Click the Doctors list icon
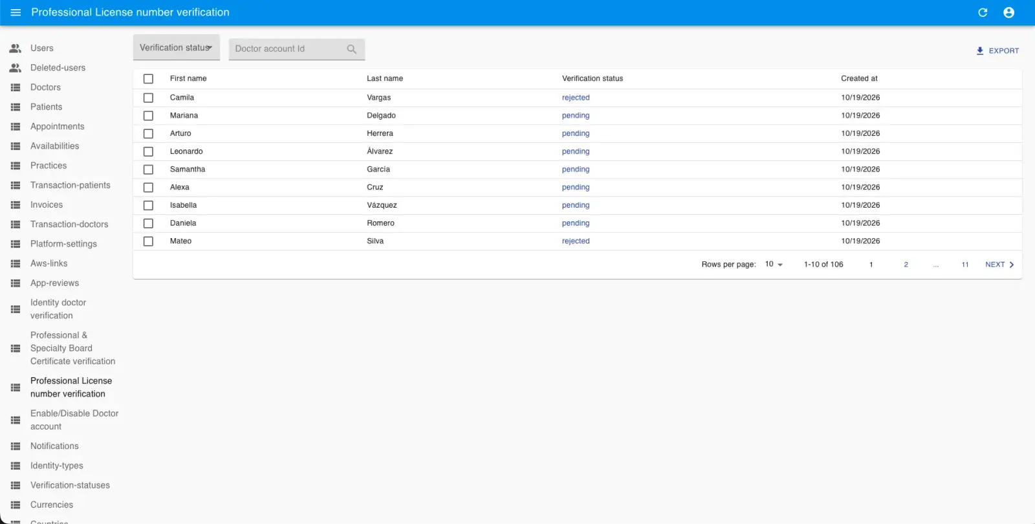 pos(16,87)
